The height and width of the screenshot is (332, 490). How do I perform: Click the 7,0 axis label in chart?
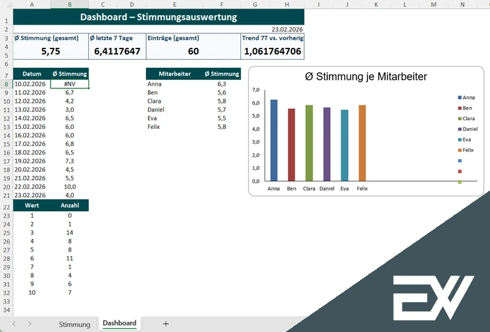(256, 90)
